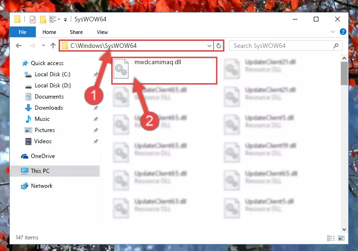Go back with the left arrow
The width and height of the screenshot is (358, 251).
[x=19, y=46]
